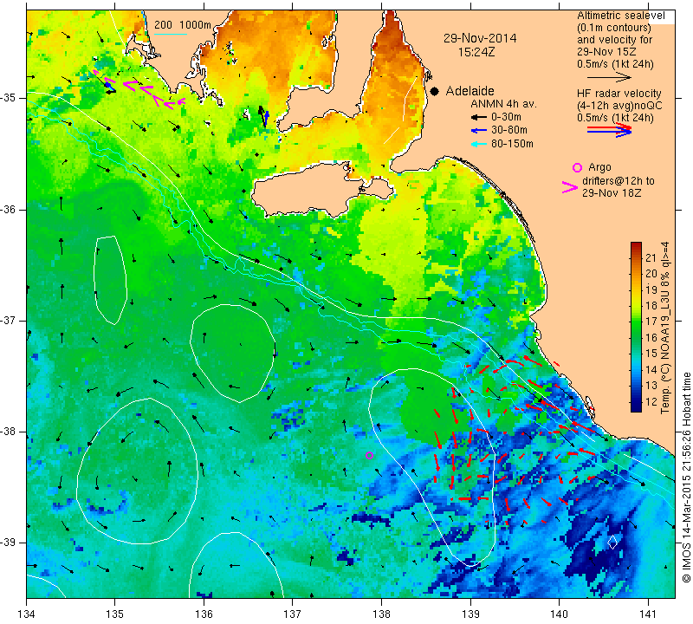The image size is (693, 624).
Task: Click the longitude axis label 139
Action: tap(470, 614)
